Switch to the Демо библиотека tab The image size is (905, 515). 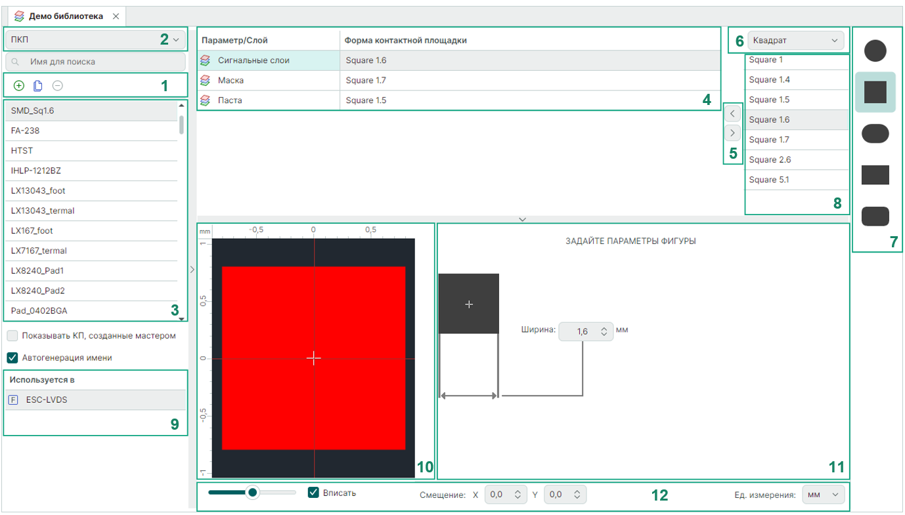pos(64,16)
